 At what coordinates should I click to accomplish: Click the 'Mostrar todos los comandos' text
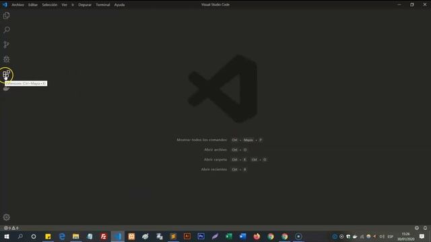click(202, 140)
